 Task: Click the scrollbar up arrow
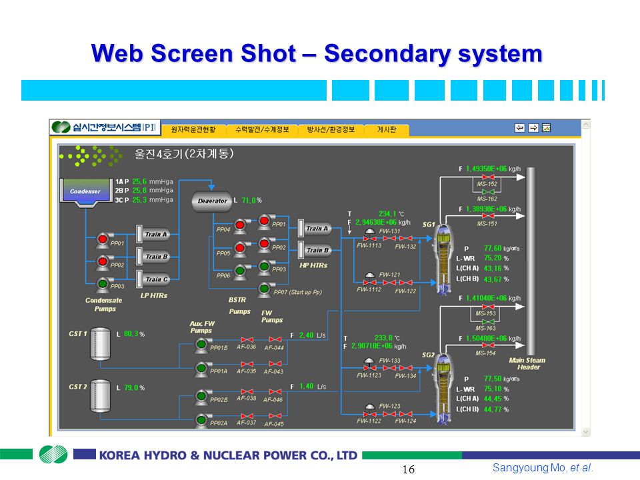586,124
